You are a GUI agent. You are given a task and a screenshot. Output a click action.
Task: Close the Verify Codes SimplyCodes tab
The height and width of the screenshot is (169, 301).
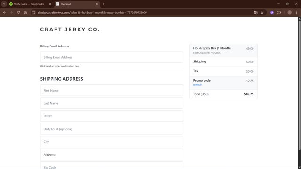tap(50, 4)
